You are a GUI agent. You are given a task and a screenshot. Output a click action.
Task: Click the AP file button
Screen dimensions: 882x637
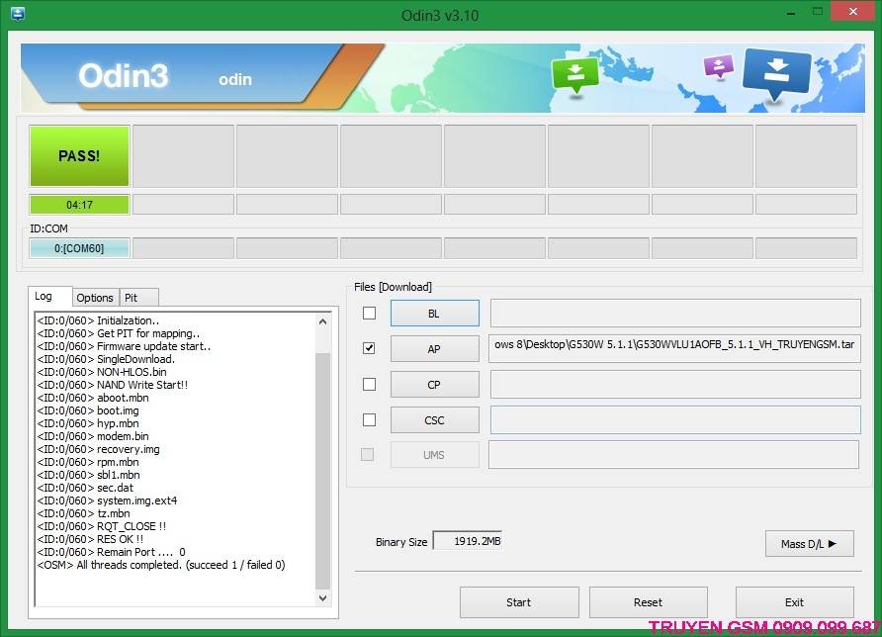[x=435, y=349]
